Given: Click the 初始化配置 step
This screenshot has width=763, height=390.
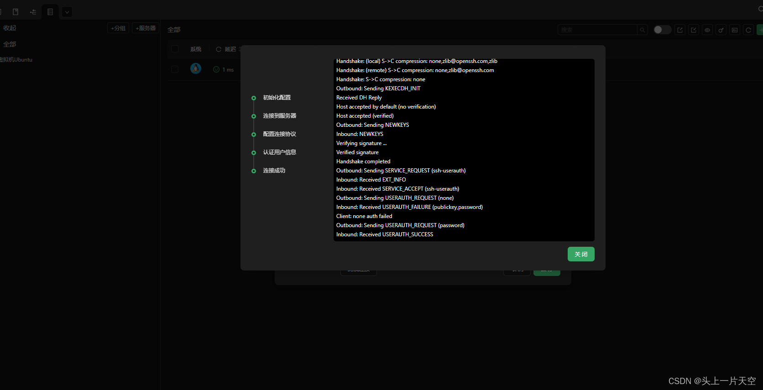Looking at the screenshot, I should 277,98.
